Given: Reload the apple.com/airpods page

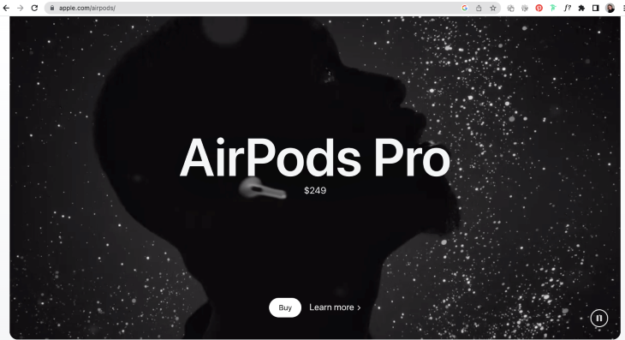Looking at the screenshot, I should pos(35,8).
